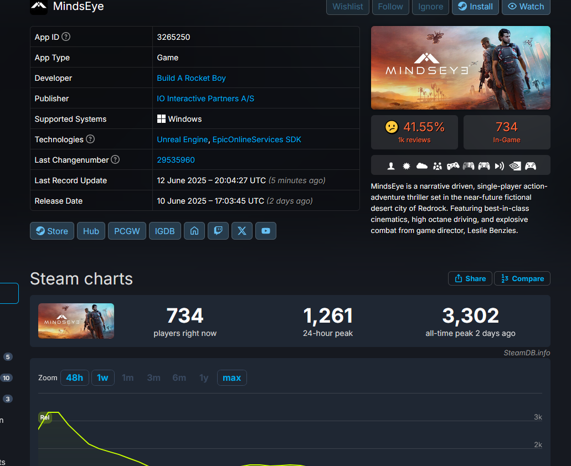Click the Family Sharing people icon
Viewport: 571px width, 466px height.
click(x=438, y=166)
